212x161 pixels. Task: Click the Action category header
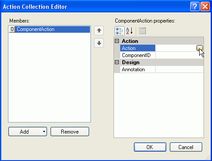click(x=159, y=41)
